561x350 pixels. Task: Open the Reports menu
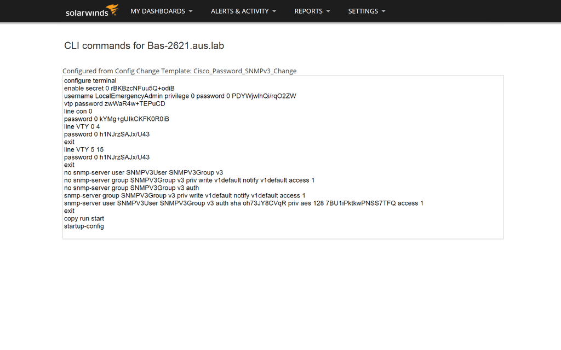point(308,11)
